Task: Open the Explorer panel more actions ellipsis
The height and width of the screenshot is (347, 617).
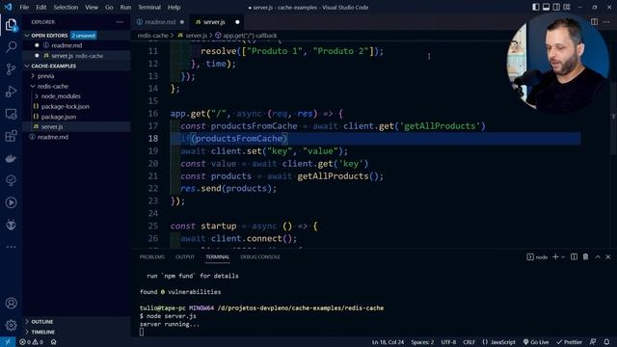Action: pyautogui.click(x=120, y=22)
